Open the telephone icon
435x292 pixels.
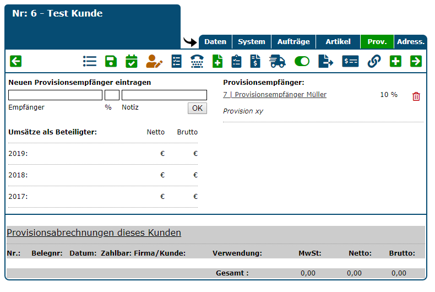click(x=197, y=61)
